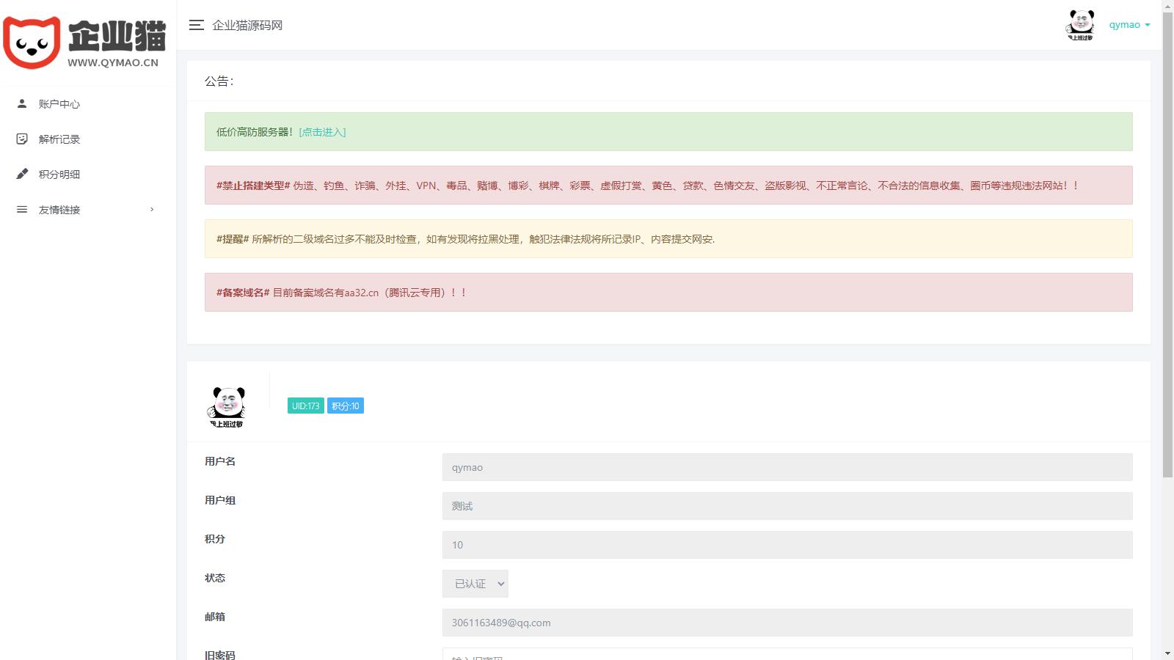Click the 积分:10 badge
The height and width of the screenshot is (660, 1174).
[x=345, y=406]
